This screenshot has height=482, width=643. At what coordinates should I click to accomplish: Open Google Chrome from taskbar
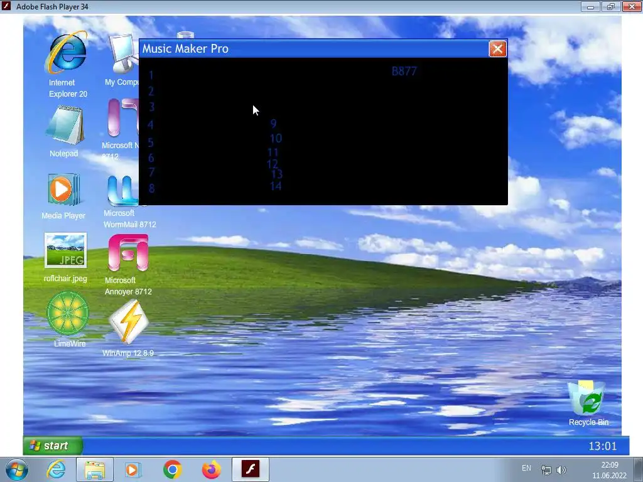click(x=172, y=469)
